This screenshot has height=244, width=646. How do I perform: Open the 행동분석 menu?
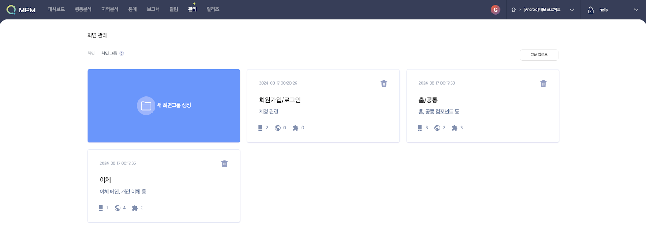[83, 9]
